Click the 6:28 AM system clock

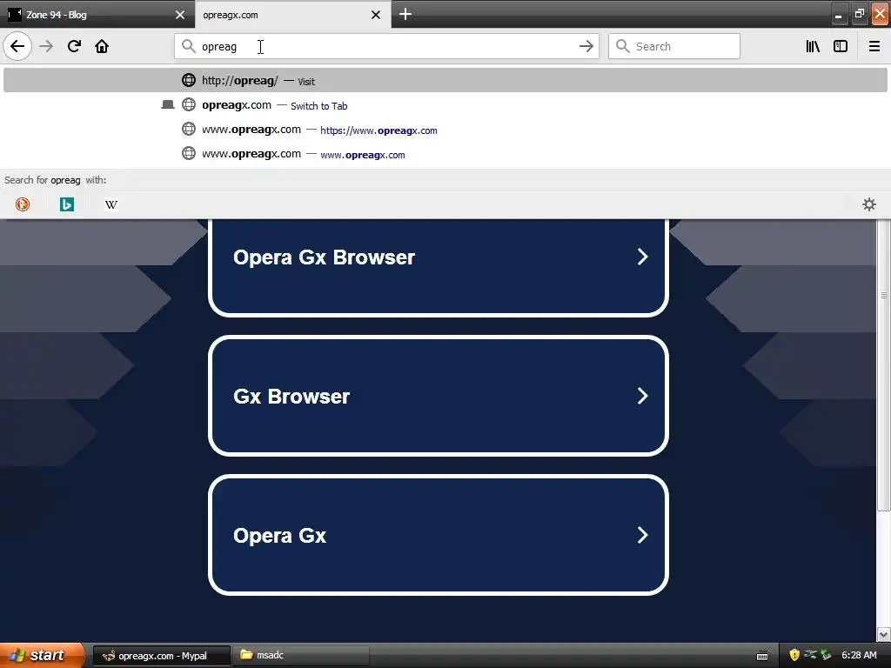click(x=859, y=656)
